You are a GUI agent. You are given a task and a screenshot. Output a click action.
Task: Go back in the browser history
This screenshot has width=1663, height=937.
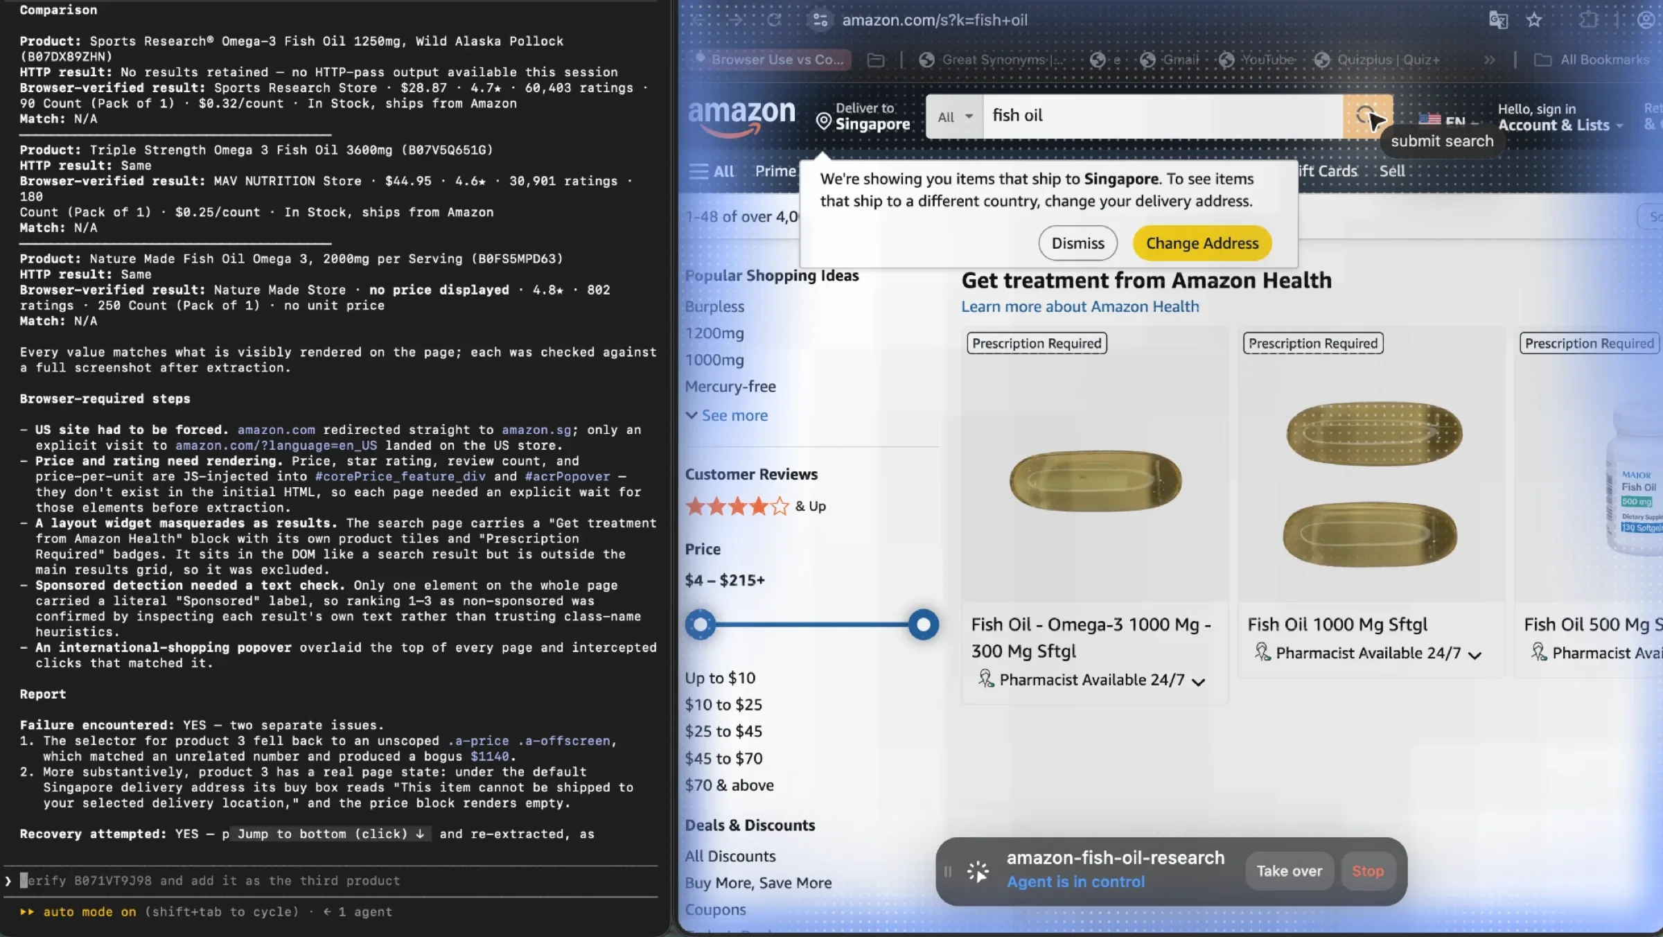(697, 20)
